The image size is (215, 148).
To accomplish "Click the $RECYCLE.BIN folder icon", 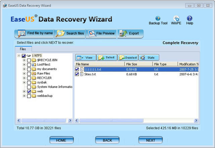I will tap(34, 60).
